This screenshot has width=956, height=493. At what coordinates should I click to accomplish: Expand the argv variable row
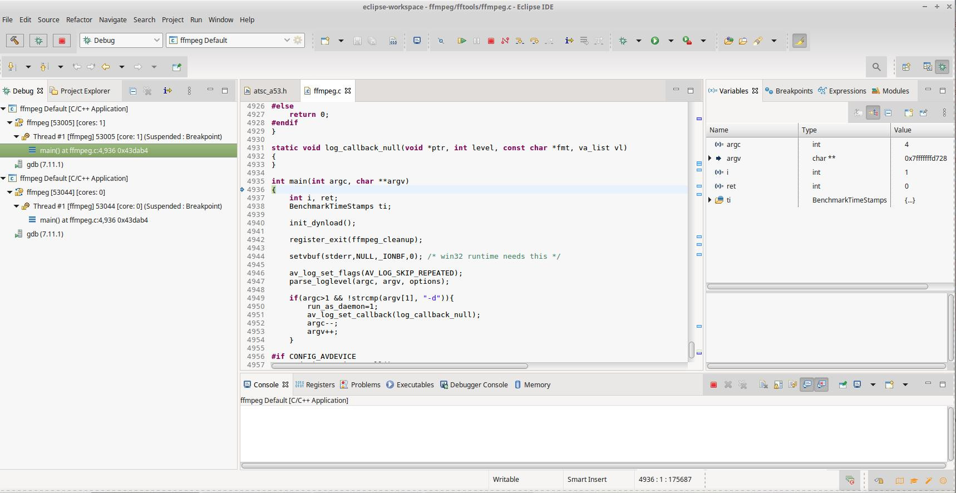pyautogui.click(x=710, y=159)
